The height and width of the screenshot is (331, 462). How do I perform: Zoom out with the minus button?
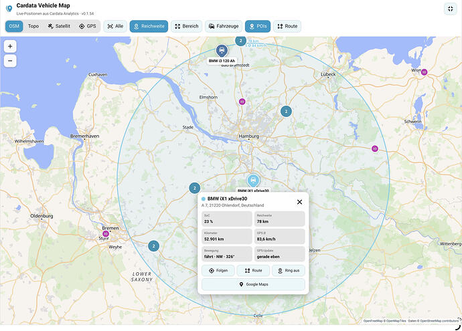[10, 61]
